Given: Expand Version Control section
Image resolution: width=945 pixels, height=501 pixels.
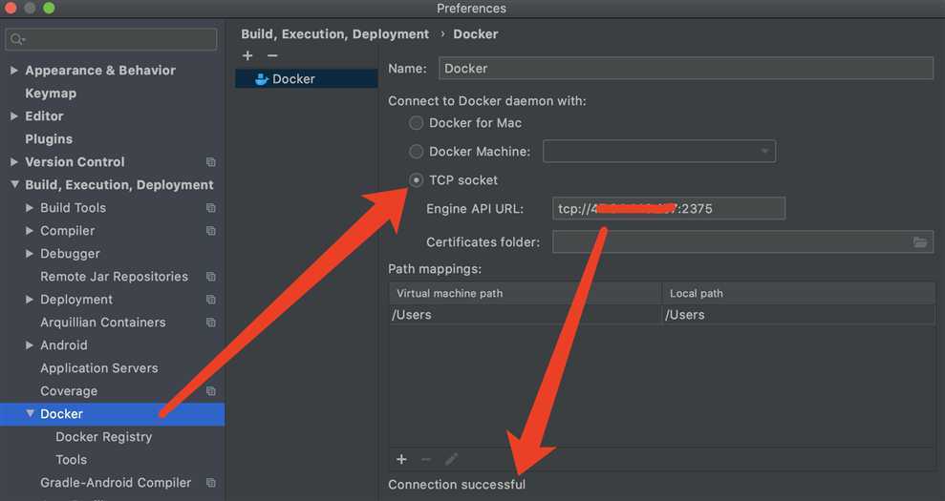Looking at the screenshot, I should tap(14, 162).
